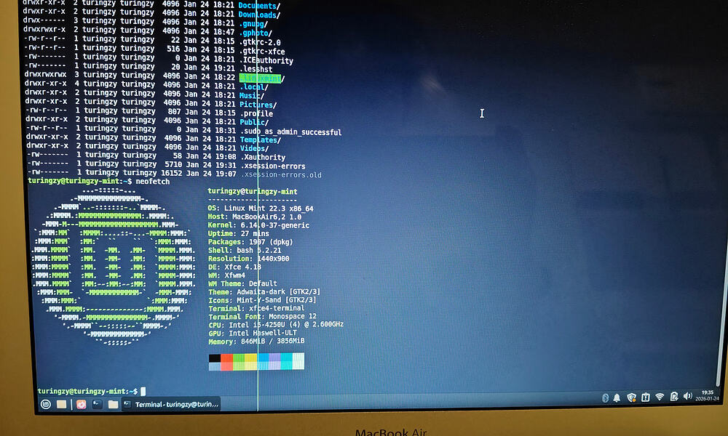Click the .sudo_as_admin_successful file name
The width and height of the screenshot is (728, 436).
click(290, 132)
